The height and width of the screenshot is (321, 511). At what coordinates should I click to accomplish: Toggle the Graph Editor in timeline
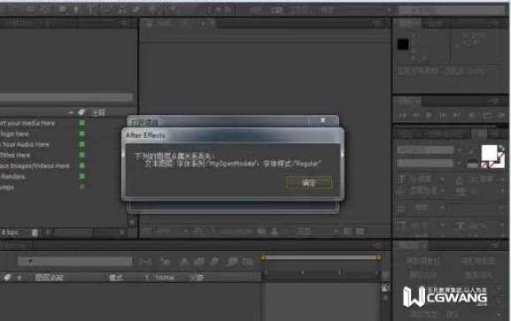[248, 261]
